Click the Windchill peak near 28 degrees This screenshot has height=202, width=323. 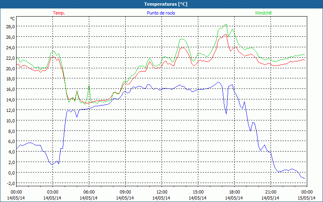[x=226, y=24]
